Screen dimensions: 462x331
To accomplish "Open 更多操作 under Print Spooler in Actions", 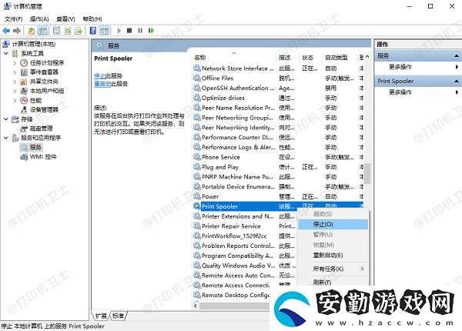I will click(400, 92).
